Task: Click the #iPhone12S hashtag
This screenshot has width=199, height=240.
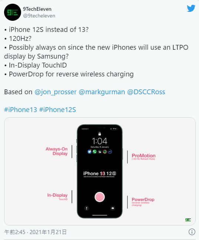Action: pyautogui.click(x=58, y=110)
